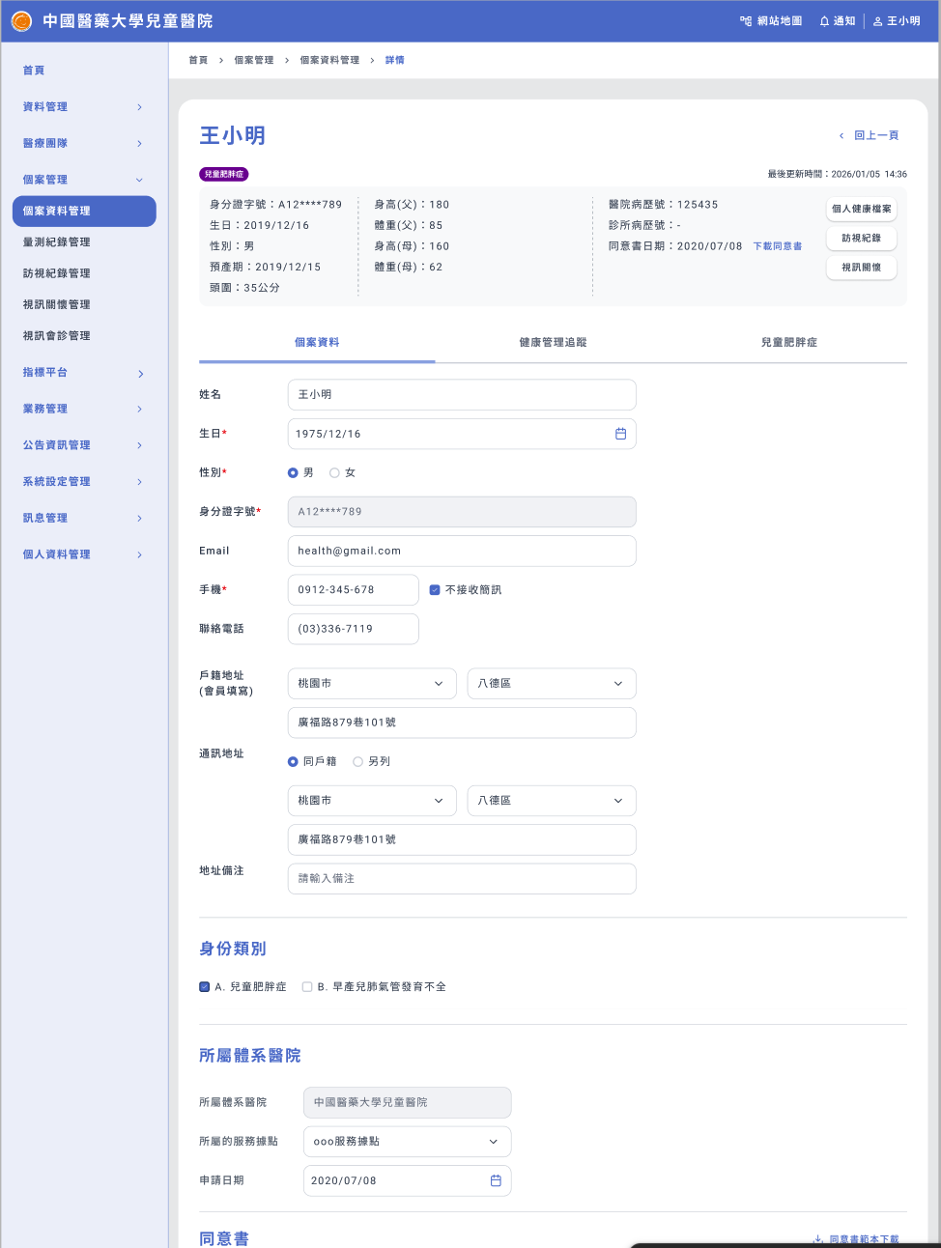Open calendar icon in 申請日期 field
This screenshot has width=941, height=1248.
pos(496,1180)
